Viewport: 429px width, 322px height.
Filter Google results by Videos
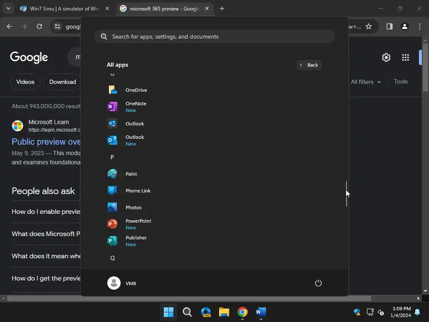(25, 82)
